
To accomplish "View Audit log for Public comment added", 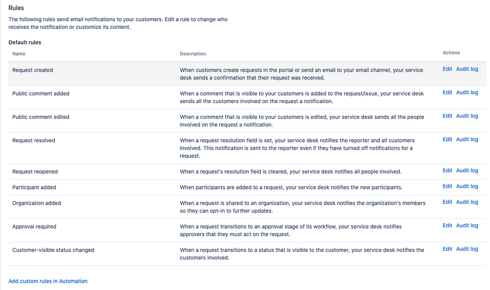I will [x=467, y=93].
